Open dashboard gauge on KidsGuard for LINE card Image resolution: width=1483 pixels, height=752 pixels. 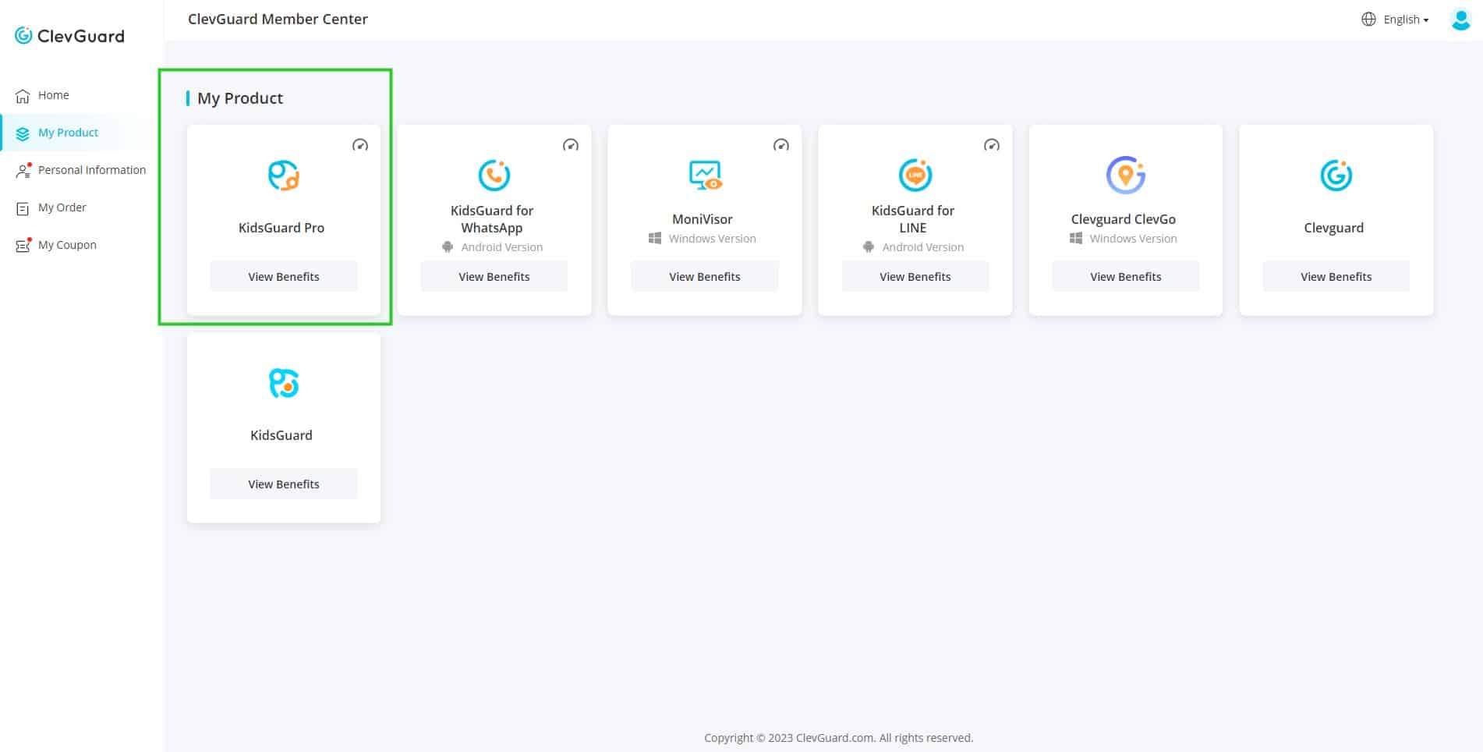pyautogui.click(x=991, y=145)
